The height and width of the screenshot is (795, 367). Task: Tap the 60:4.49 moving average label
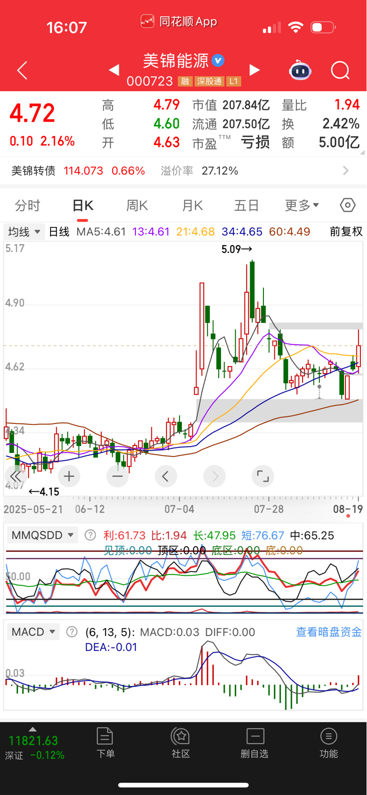[x=290, y=232]
